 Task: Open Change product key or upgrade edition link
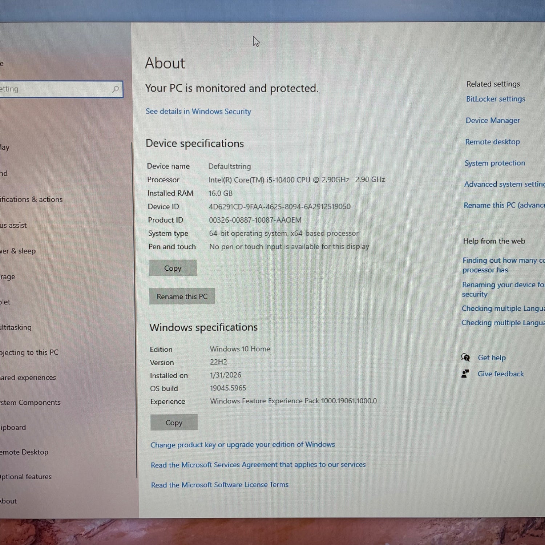pyautogui.click(x=243, y=444)
